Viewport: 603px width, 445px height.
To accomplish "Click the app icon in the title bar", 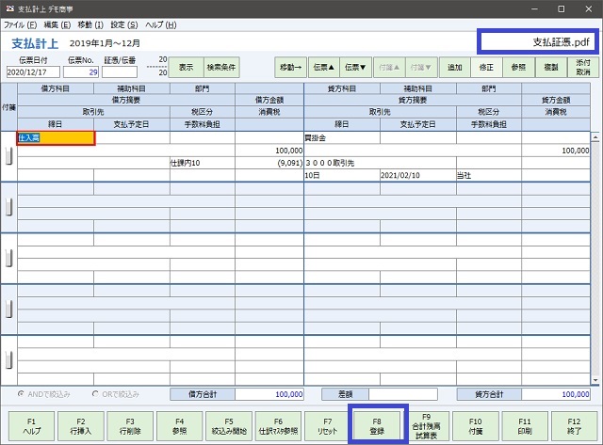I will pyautogui.click(x=10, y=8).
